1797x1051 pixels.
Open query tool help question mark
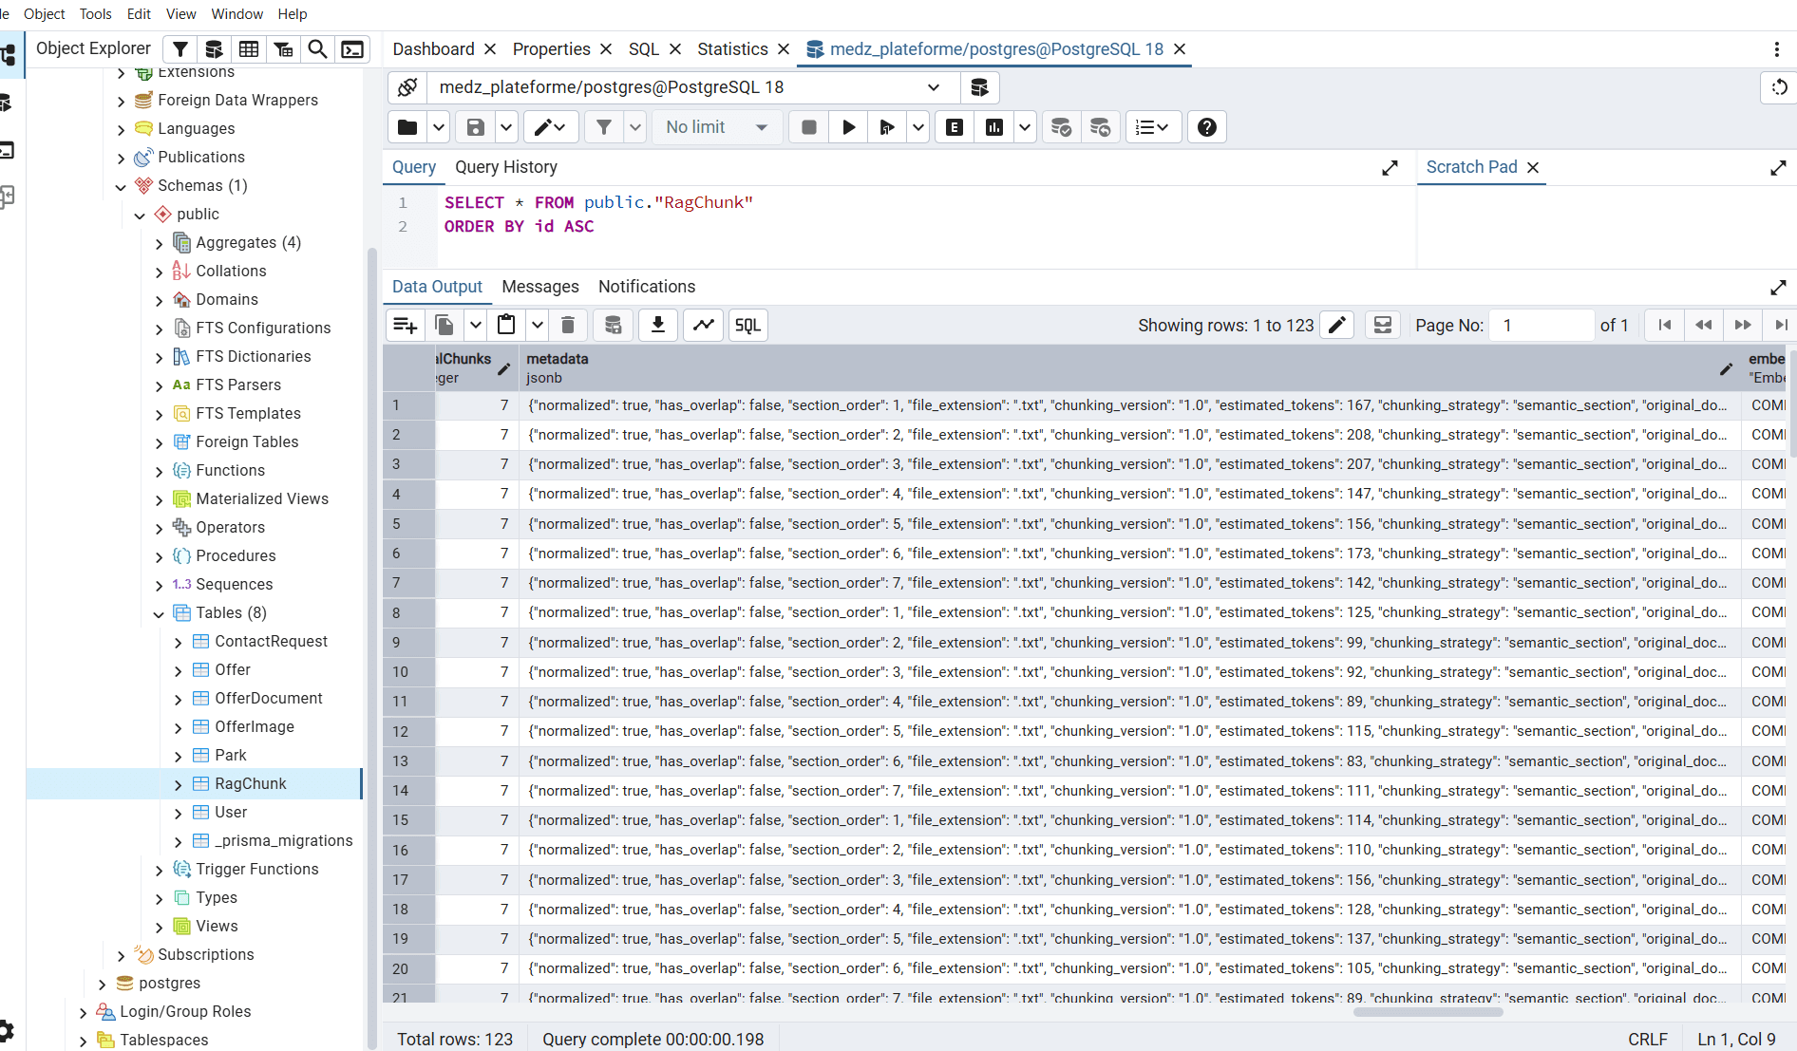click(1206, 127)
